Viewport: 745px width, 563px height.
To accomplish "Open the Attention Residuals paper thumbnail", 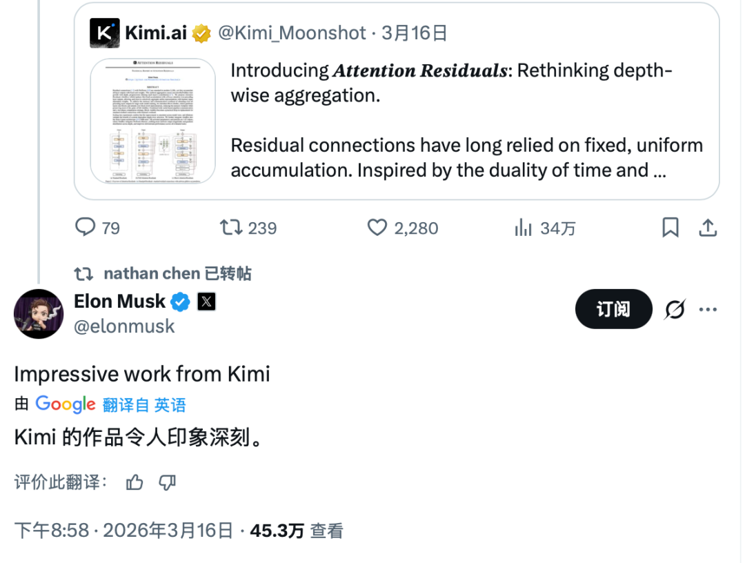I will [153, 121].
